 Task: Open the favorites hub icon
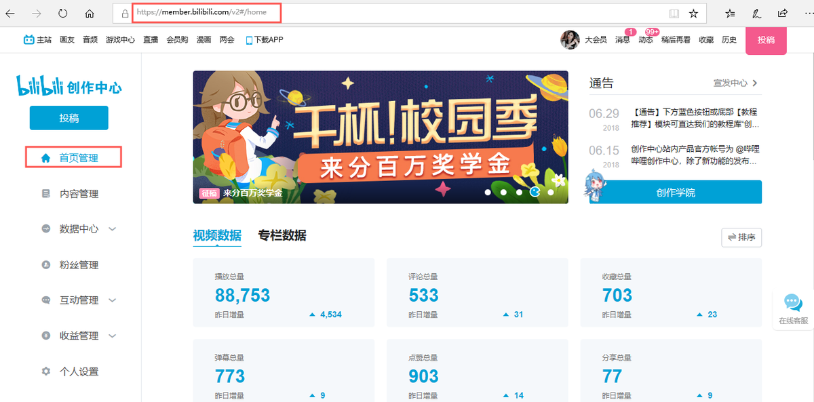(730, 13)
